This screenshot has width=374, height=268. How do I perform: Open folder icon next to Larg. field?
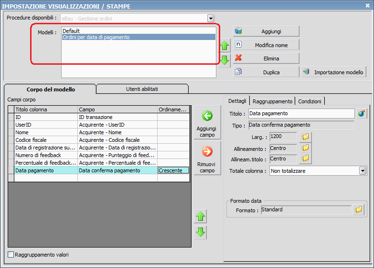coord(305,137)
